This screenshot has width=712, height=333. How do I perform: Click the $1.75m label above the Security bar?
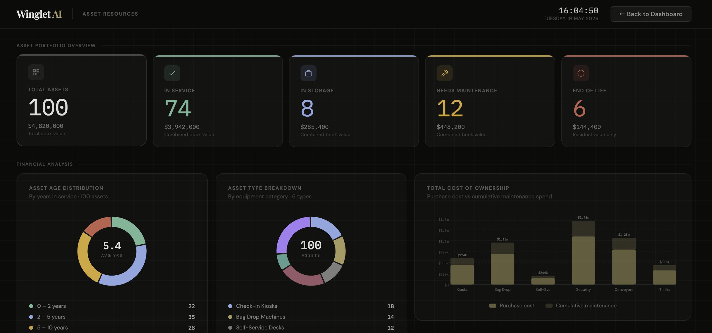pos(583,218)
